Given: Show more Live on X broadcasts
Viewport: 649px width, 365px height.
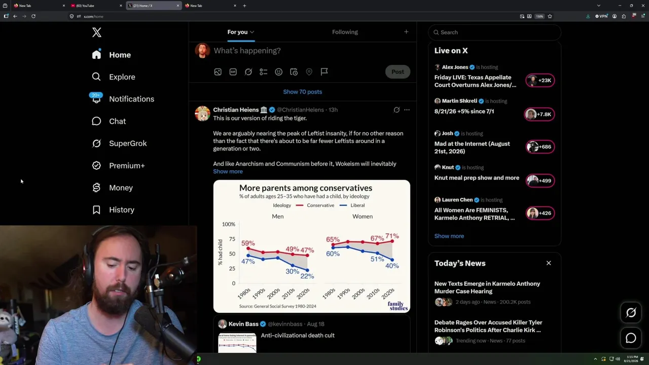Looking at the screenshot, I should click(449, 236).
